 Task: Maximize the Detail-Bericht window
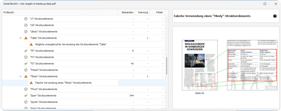click(265, 4)
